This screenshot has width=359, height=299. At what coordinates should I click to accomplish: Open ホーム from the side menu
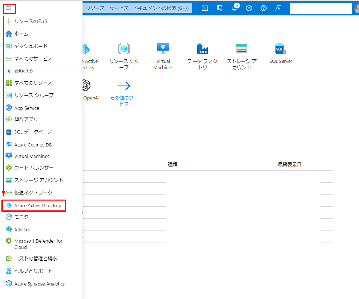(x=21, y=34)
